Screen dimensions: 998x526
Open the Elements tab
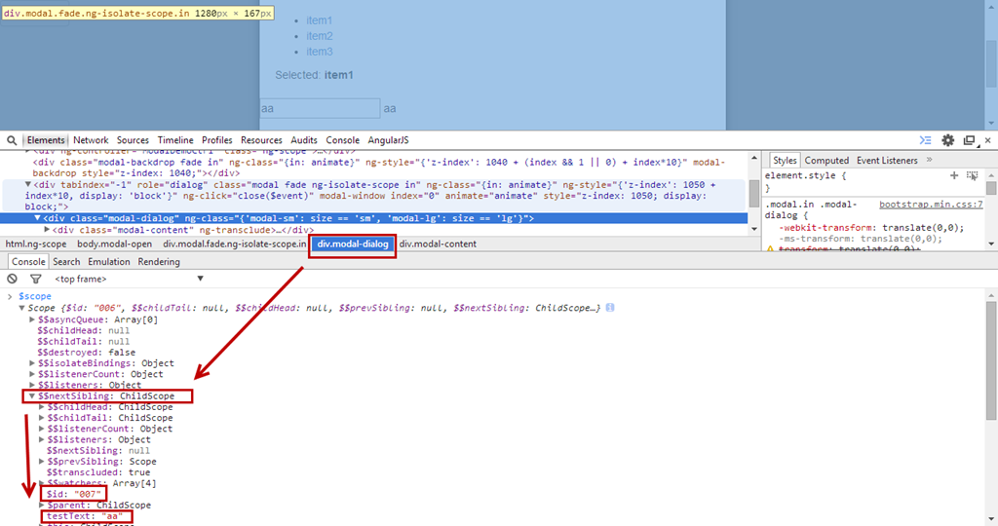(x=45, y=140)
